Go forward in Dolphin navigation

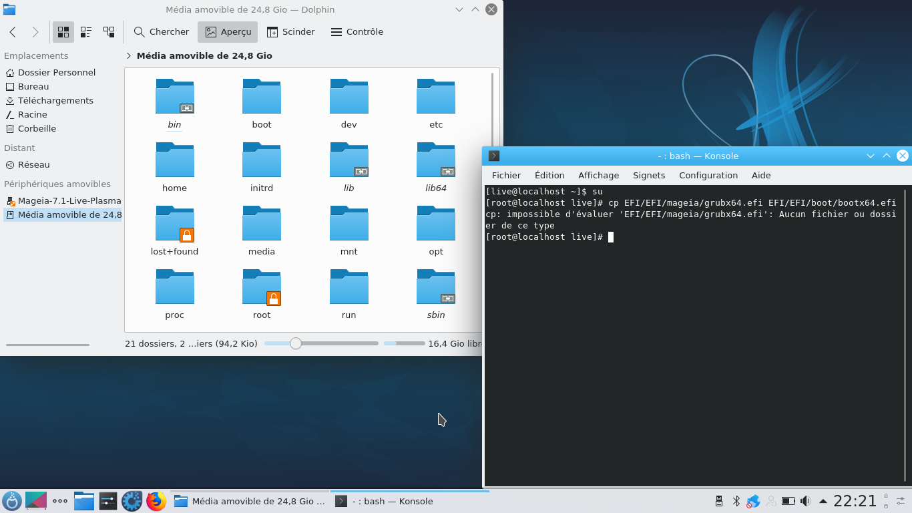(x=35, y=31)
